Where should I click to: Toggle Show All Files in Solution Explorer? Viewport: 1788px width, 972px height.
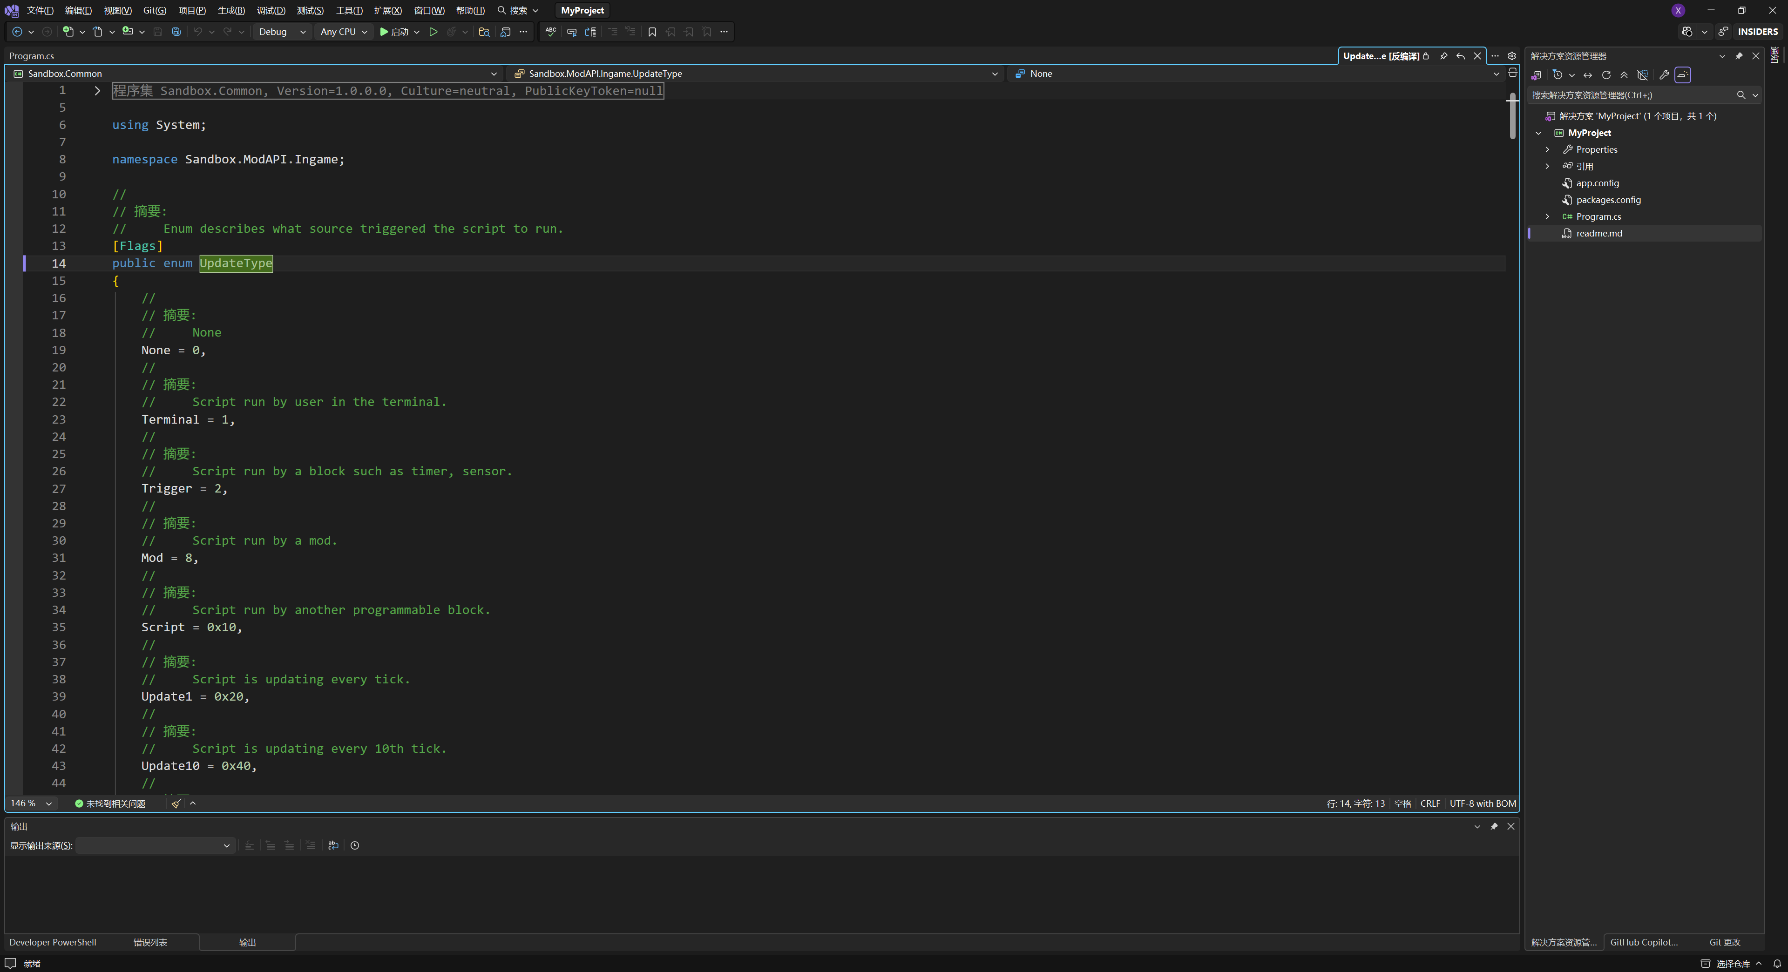1642,75
